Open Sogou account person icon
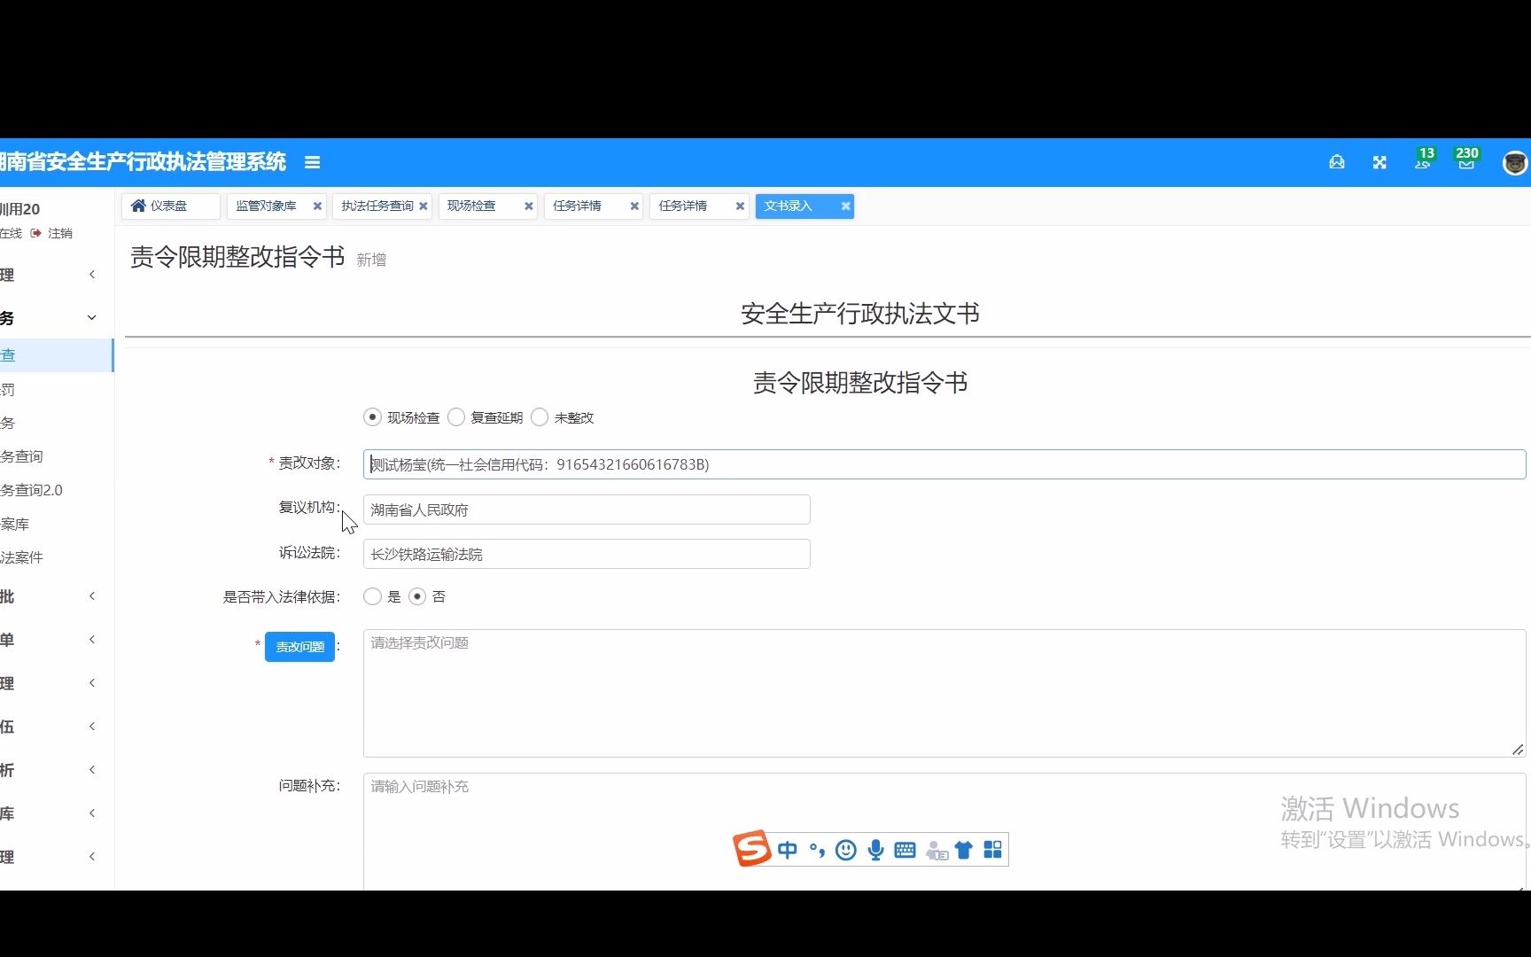The image size is (1531, 957). click(936, 851)
